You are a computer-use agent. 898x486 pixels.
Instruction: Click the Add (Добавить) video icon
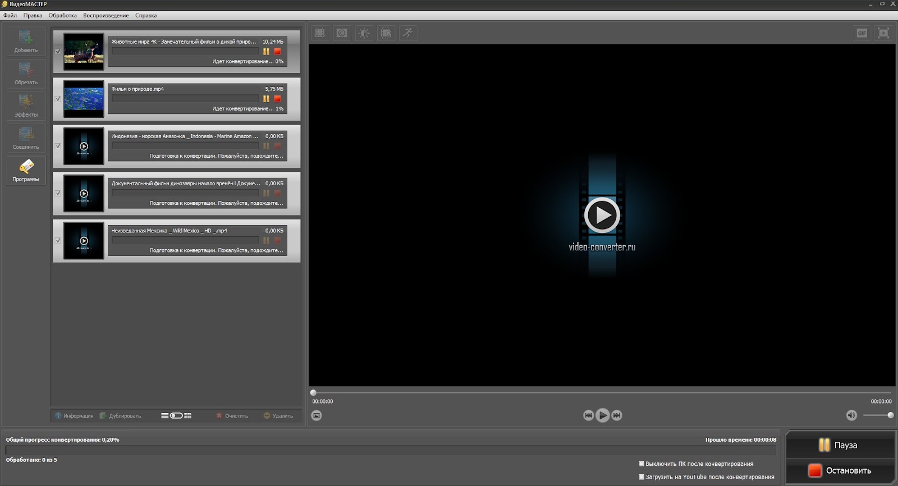26,40
